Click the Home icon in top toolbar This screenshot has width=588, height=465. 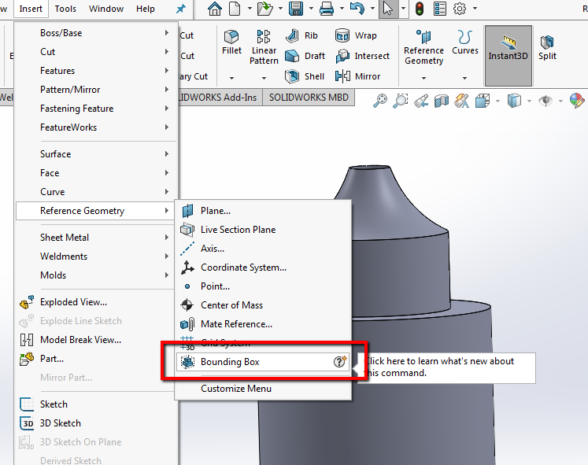[215, 9]
